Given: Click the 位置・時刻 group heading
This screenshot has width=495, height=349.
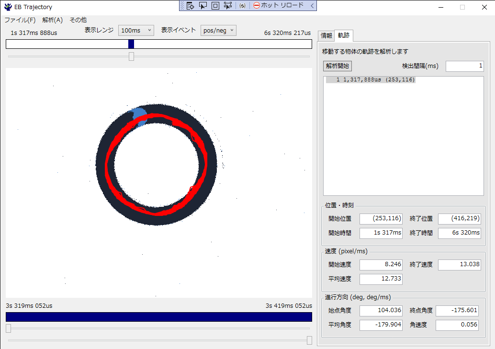Looking at the screenshot, I should tap(339, 205).
